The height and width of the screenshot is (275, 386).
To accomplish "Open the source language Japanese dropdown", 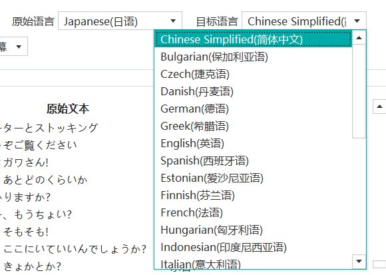I will click(x=120, y=21).
